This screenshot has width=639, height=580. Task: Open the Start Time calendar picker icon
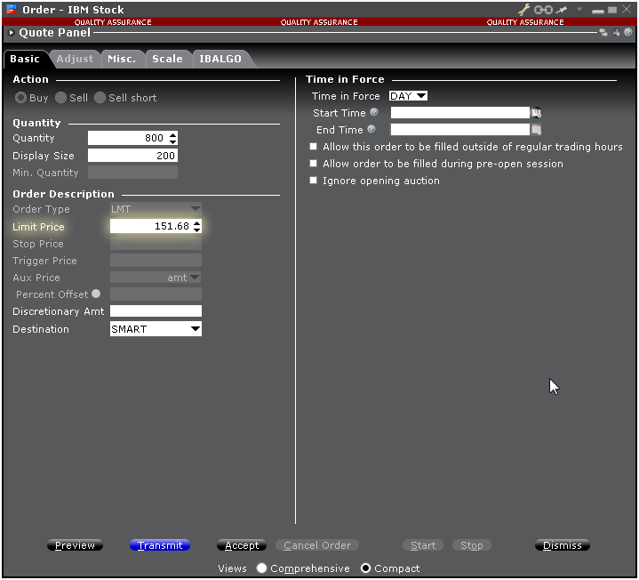tap(536, 113)
